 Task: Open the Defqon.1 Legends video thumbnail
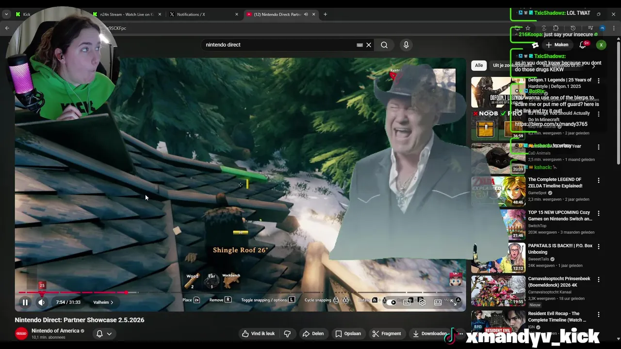pyautogui.click(x=498, y=92)
